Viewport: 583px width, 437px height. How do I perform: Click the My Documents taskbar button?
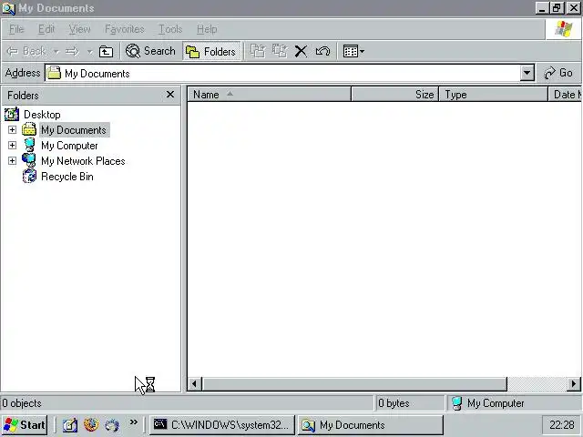[x=371, y=425]
